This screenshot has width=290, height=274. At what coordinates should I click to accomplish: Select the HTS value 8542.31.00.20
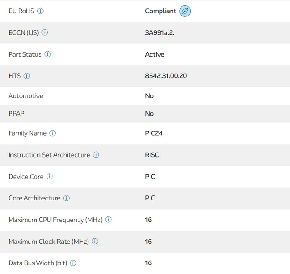[166, 76]
